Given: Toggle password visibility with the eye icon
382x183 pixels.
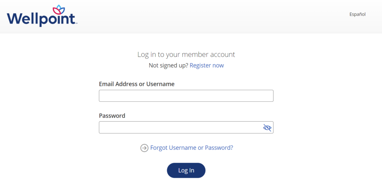Looking at the screenshot, I should [x=267, y=128].
